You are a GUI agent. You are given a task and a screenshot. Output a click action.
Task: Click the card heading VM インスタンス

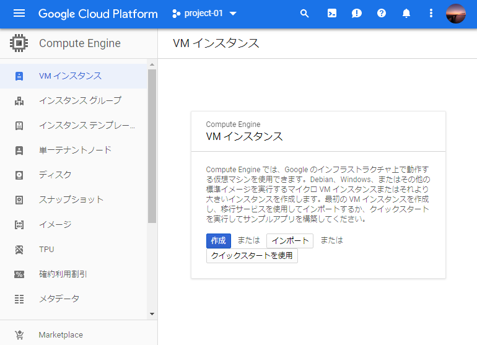[x=244, y=137]
